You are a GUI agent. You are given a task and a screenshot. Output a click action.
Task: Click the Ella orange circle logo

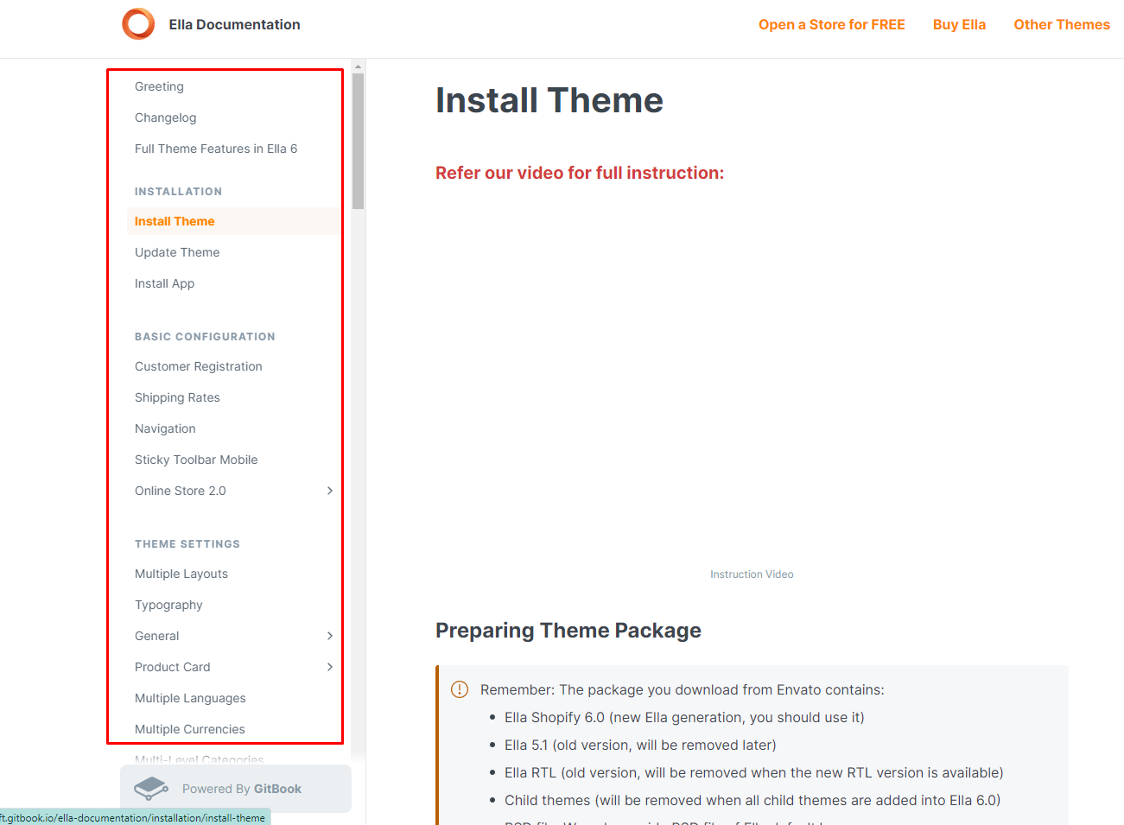(138, 24)
